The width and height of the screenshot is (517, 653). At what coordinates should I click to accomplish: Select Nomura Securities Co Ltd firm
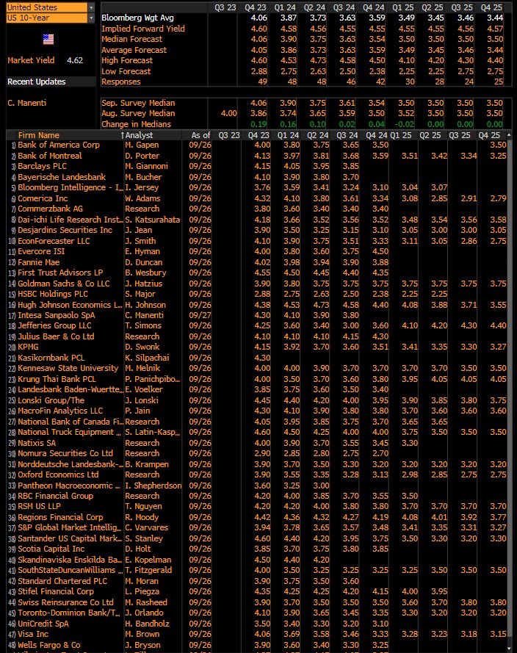(x=65, y=453)
